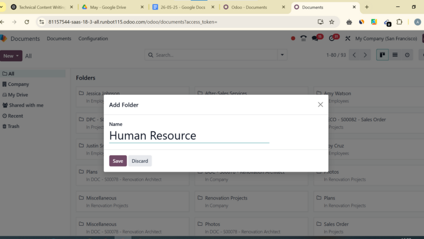Open the Renovation Projects folder card
Viewport: 424px width, 239px height.
click(x=251, y=201)
